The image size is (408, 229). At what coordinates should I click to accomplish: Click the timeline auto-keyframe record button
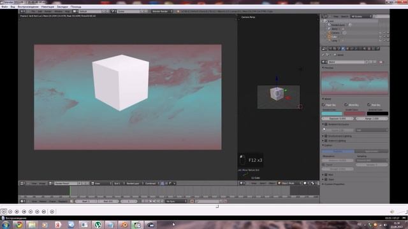pos(192,201)
